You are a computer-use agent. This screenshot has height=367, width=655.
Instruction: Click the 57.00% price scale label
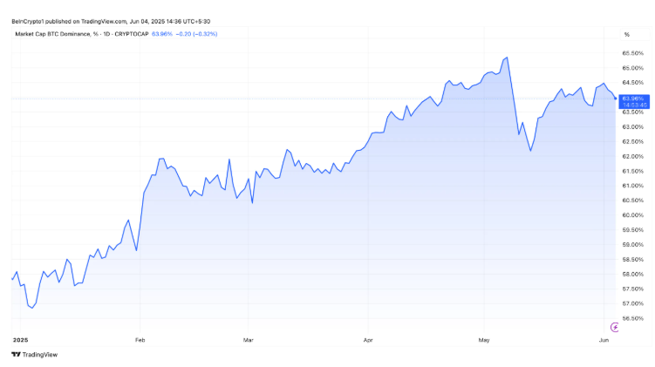[633, 303]
